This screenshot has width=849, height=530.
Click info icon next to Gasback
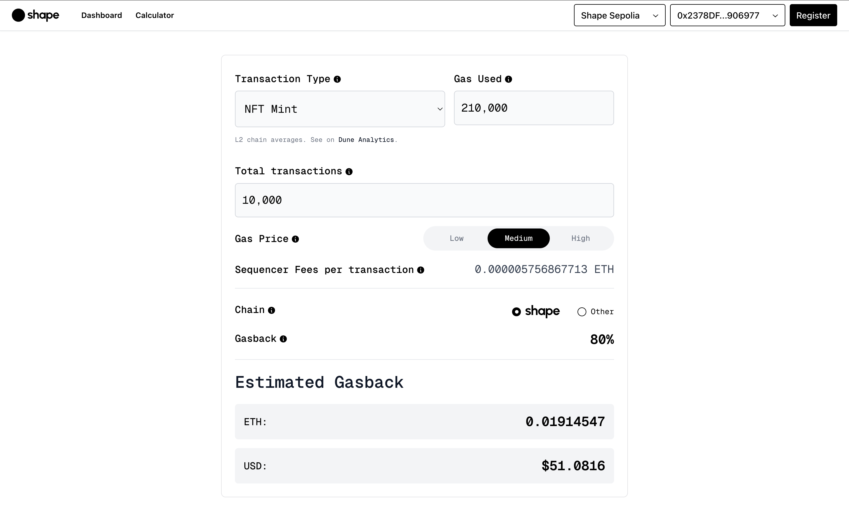click(x=283, y=339)
